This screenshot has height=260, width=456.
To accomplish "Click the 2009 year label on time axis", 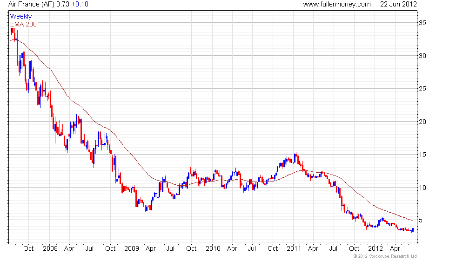I will tap(131, 249).
